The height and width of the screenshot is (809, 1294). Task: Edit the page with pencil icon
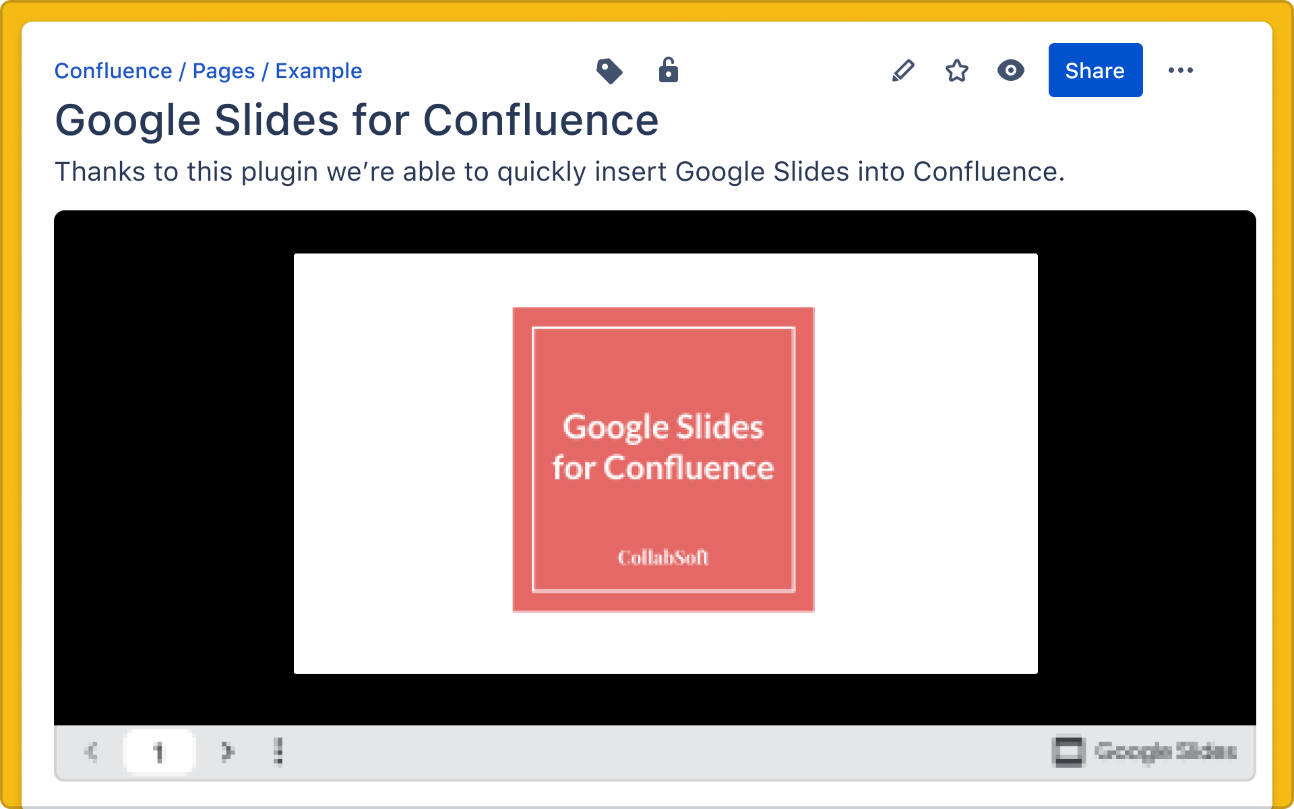[x=902, y=71]
